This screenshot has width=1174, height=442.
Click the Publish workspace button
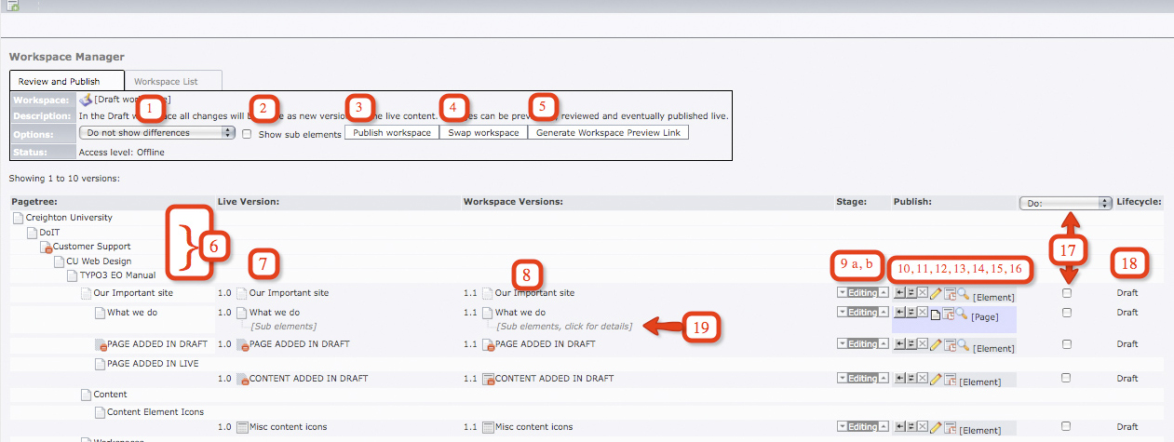click(x=392, y=133)
